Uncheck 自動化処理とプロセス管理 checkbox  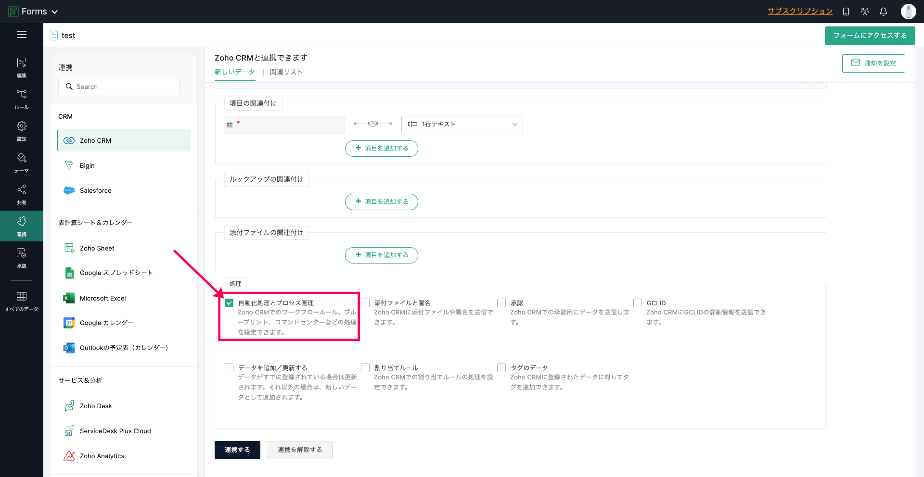pos(229,303)
